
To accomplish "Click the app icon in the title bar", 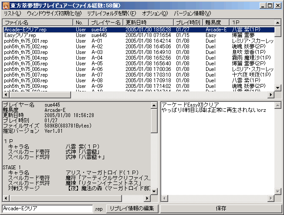I will pos(5,5).
